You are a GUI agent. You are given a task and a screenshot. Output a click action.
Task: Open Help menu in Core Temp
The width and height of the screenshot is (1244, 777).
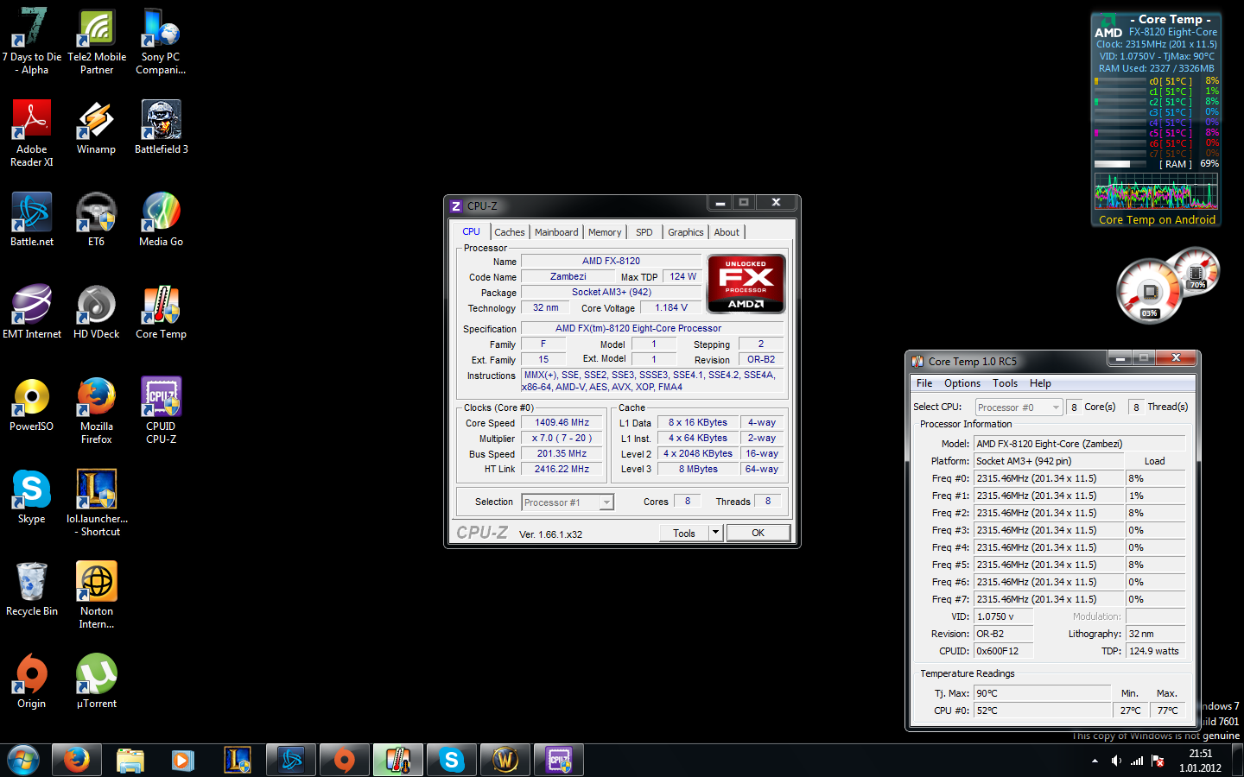(x=1040, y=383)
